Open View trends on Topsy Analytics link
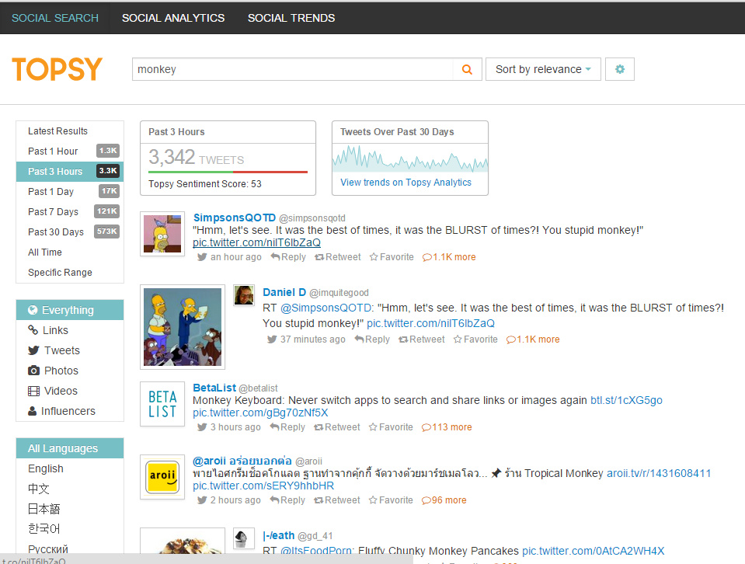The width and height of the screenshot is (745, 564). [406, 183]
